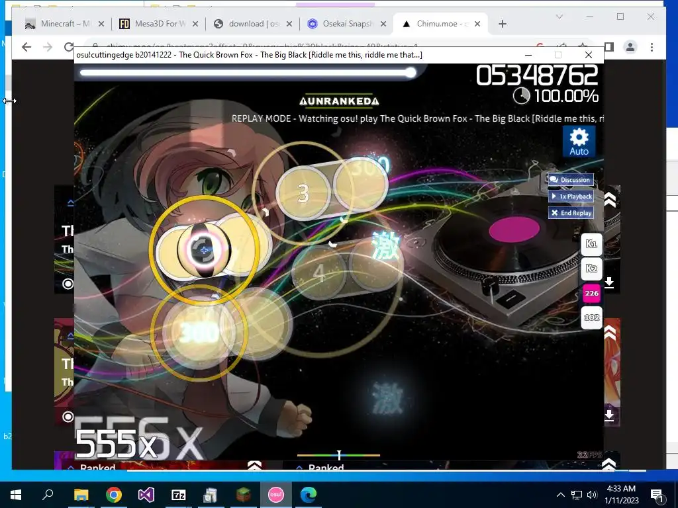Click top beatmap download arrow on Chimu page
This screenshot has height=508, width=678.
(x=609, y=282)
